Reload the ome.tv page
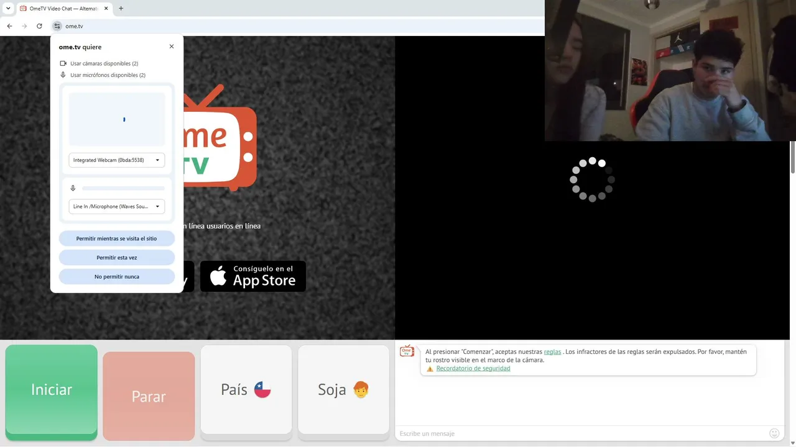 [x=39, y=26]
